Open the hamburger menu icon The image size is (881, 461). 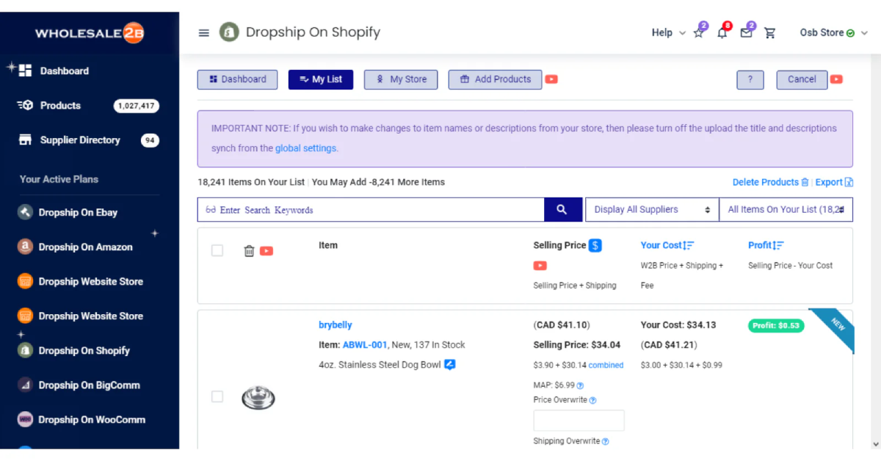[204, 32]
